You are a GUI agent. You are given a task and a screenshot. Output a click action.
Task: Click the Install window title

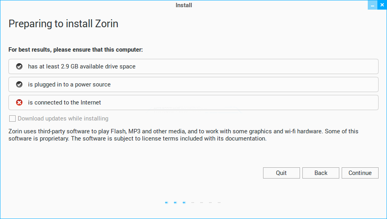(x=184, y=5)
